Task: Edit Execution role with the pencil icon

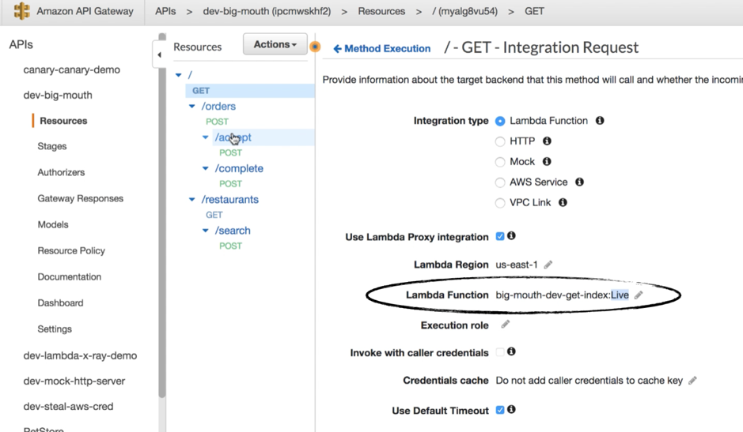Action: (505, 325)
